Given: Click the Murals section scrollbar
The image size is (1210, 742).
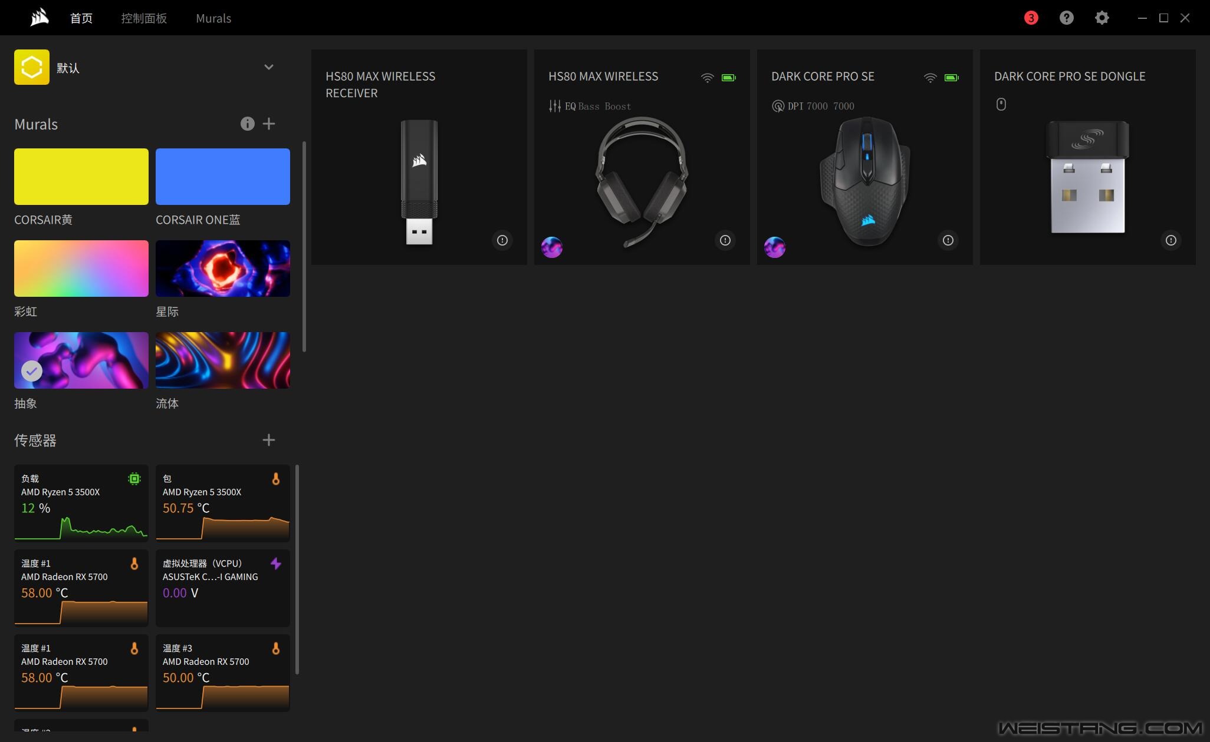Looking at the screenshot, I should pos(304,247).
